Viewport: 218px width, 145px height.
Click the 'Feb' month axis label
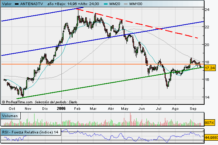click(x=77, y=109)
